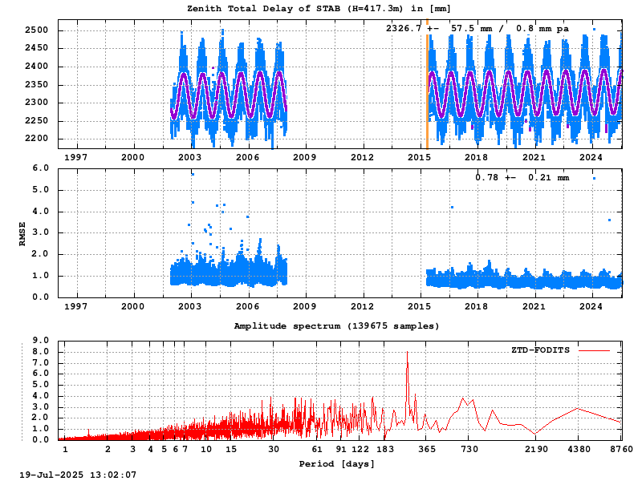Image resolution: width=642 pixels, height=481 pixels.
Task: Click the "7.0" tick on the spectrum amplitude axis
Action: (40, 363)
